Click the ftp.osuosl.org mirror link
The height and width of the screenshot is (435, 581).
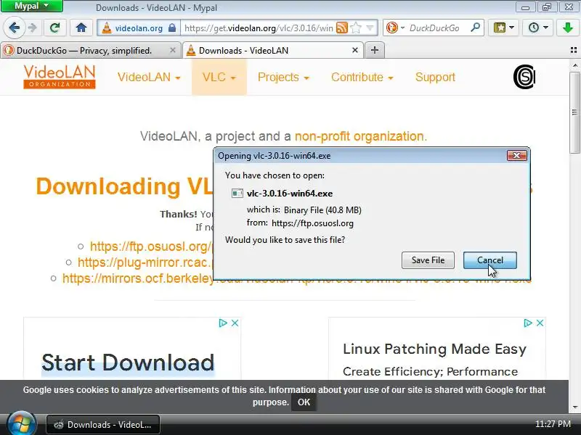151,246
